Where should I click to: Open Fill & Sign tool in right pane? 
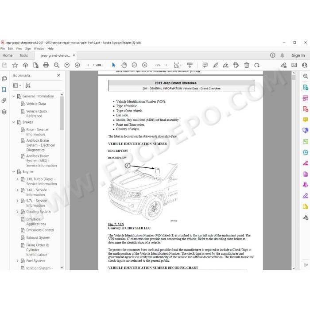pos(306,196)
